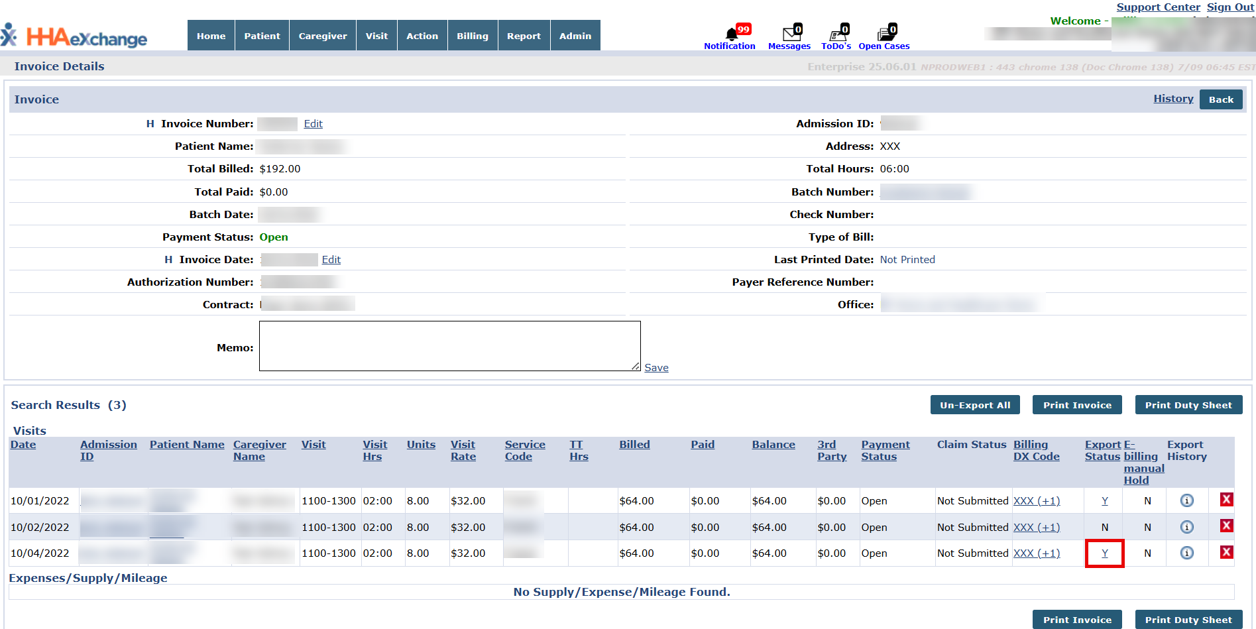Click the HHAeXchange logo
This screenshot has height=629, width=1256.
(x=74, y=36)
